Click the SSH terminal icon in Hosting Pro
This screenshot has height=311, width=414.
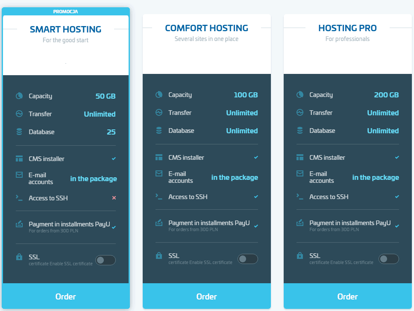pos(299,197)
